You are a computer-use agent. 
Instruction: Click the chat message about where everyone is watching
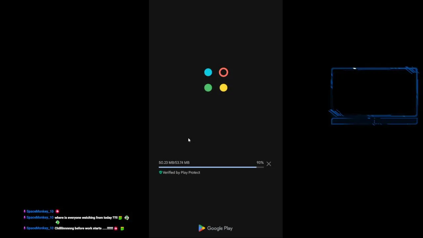click(x=86, y=218)
